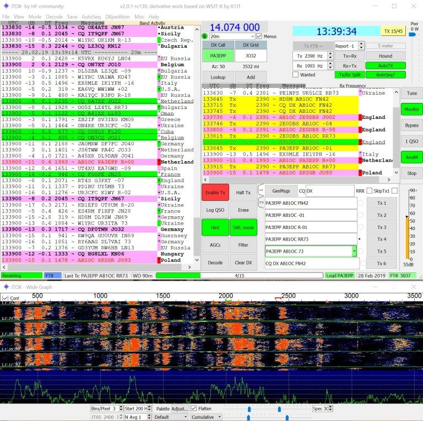The image size is (423, 421).
Task: Toggle the green Tx/Rx Split button
Action: pyautogui.click(x=349, y=74)
